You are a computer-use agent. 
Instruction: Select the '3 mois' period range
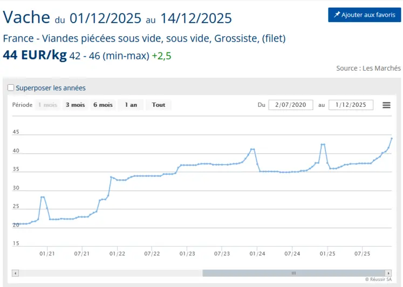[75, 105]
